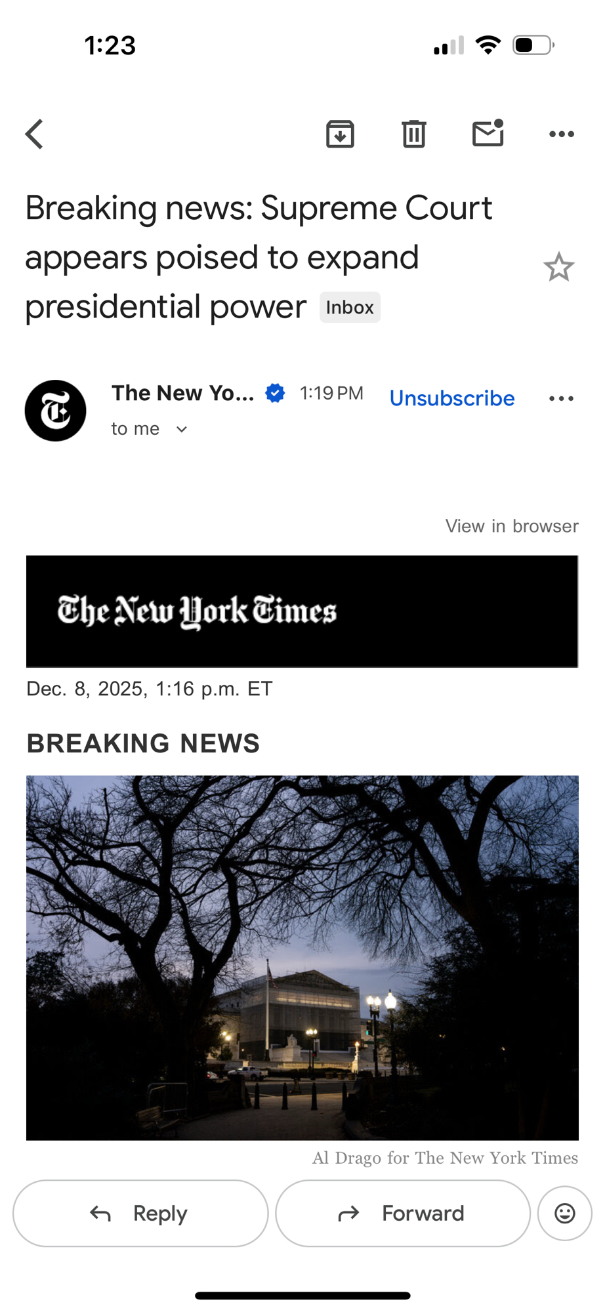Forward this breaking news email
The image size is (605, 1312).
coord(403,1214)
